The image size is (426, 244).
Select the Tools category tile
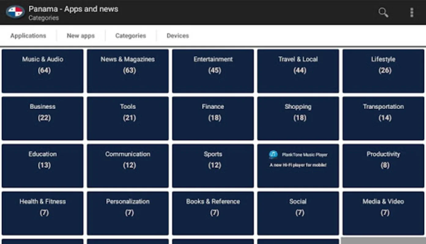(x=128, y=118)
